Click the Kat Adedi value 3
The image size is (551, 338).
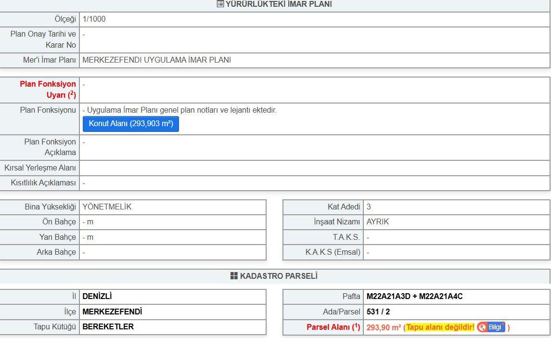point(369,207)
